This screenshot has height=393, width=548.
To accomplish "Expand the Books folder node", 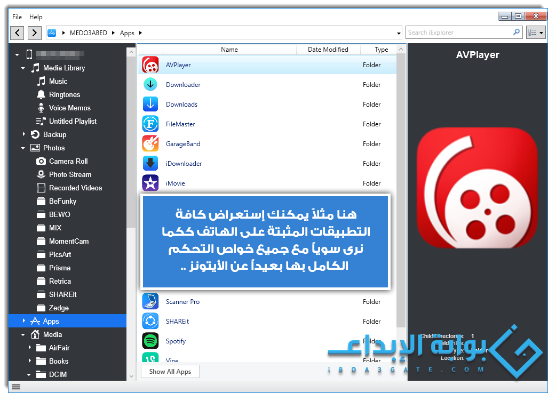I will coord(30,361).
